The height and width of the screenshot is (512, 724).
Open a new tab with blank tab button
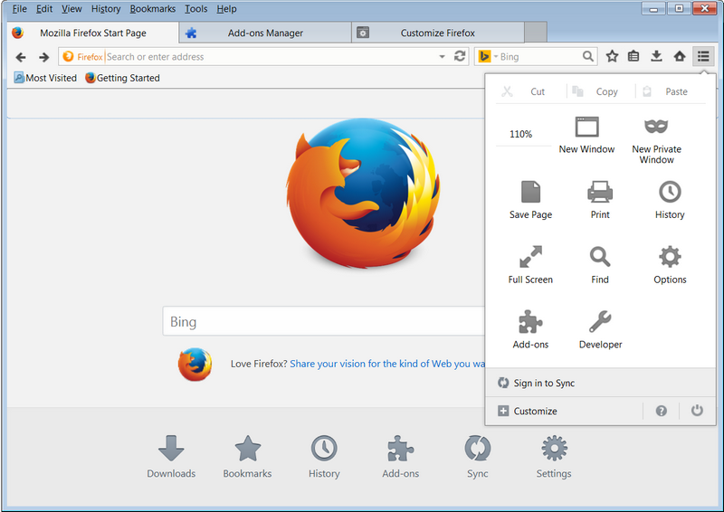(x=536, y=33)
